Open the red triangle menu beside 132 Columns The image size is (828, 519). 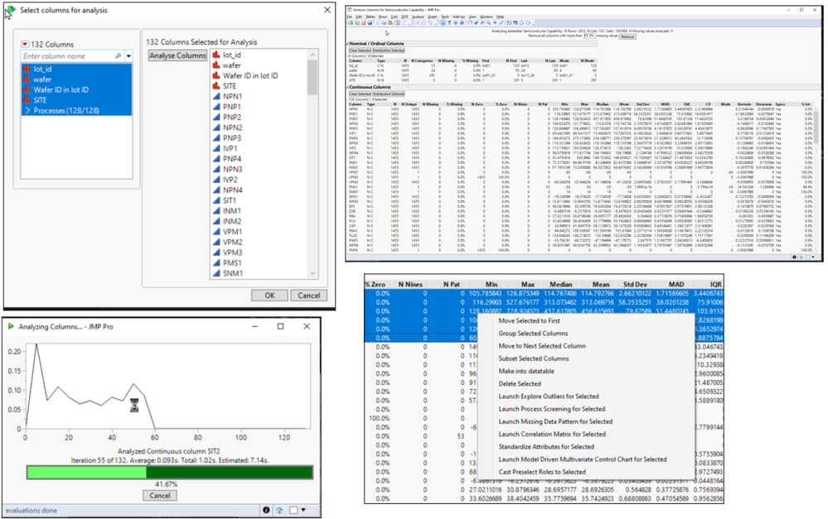click(26, 44)
